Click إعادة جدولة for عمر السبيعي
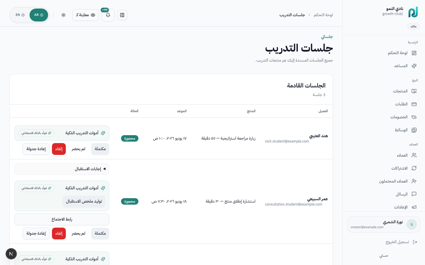Image resolution: width=425 pixels, height=265 pixels. (36, 233)
